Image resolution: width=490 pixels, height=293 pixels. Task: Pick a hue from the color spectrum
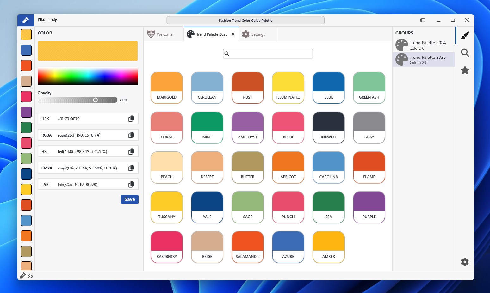88,76
